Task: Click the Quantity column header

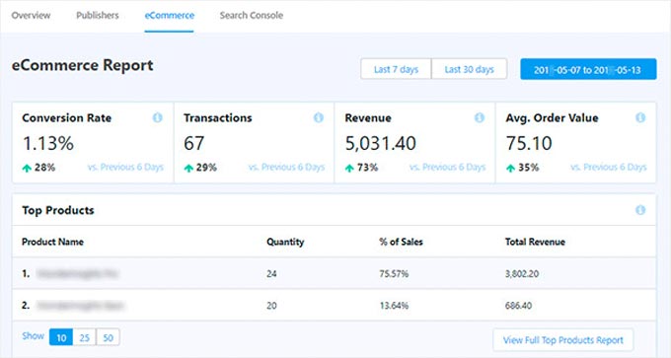Action: point(285,242)
